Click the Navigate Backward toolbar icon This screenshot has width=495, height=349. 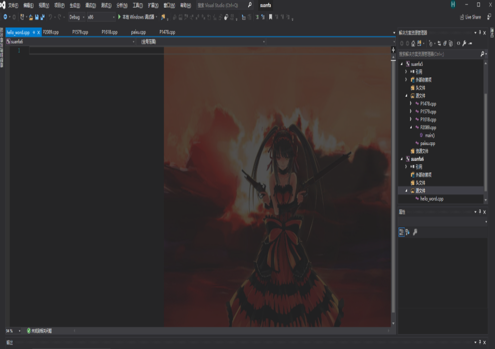tap(5, 17)
